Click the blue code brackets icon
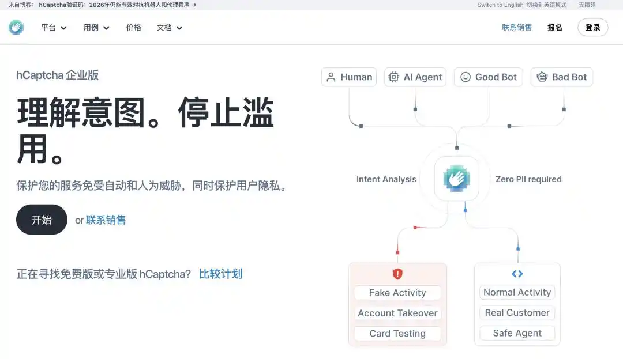This screenshot has width=623, height=359. 517,274
